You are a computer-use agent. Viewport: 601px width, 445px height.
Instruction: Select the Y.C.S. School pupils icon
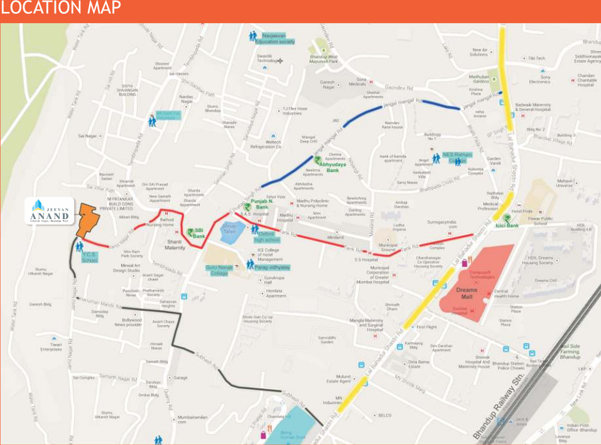coord(79,246)
